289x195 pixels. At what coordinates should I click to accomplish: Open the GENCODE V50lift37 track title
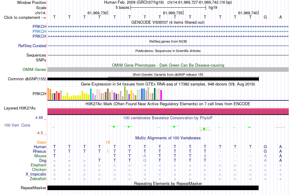168,22
